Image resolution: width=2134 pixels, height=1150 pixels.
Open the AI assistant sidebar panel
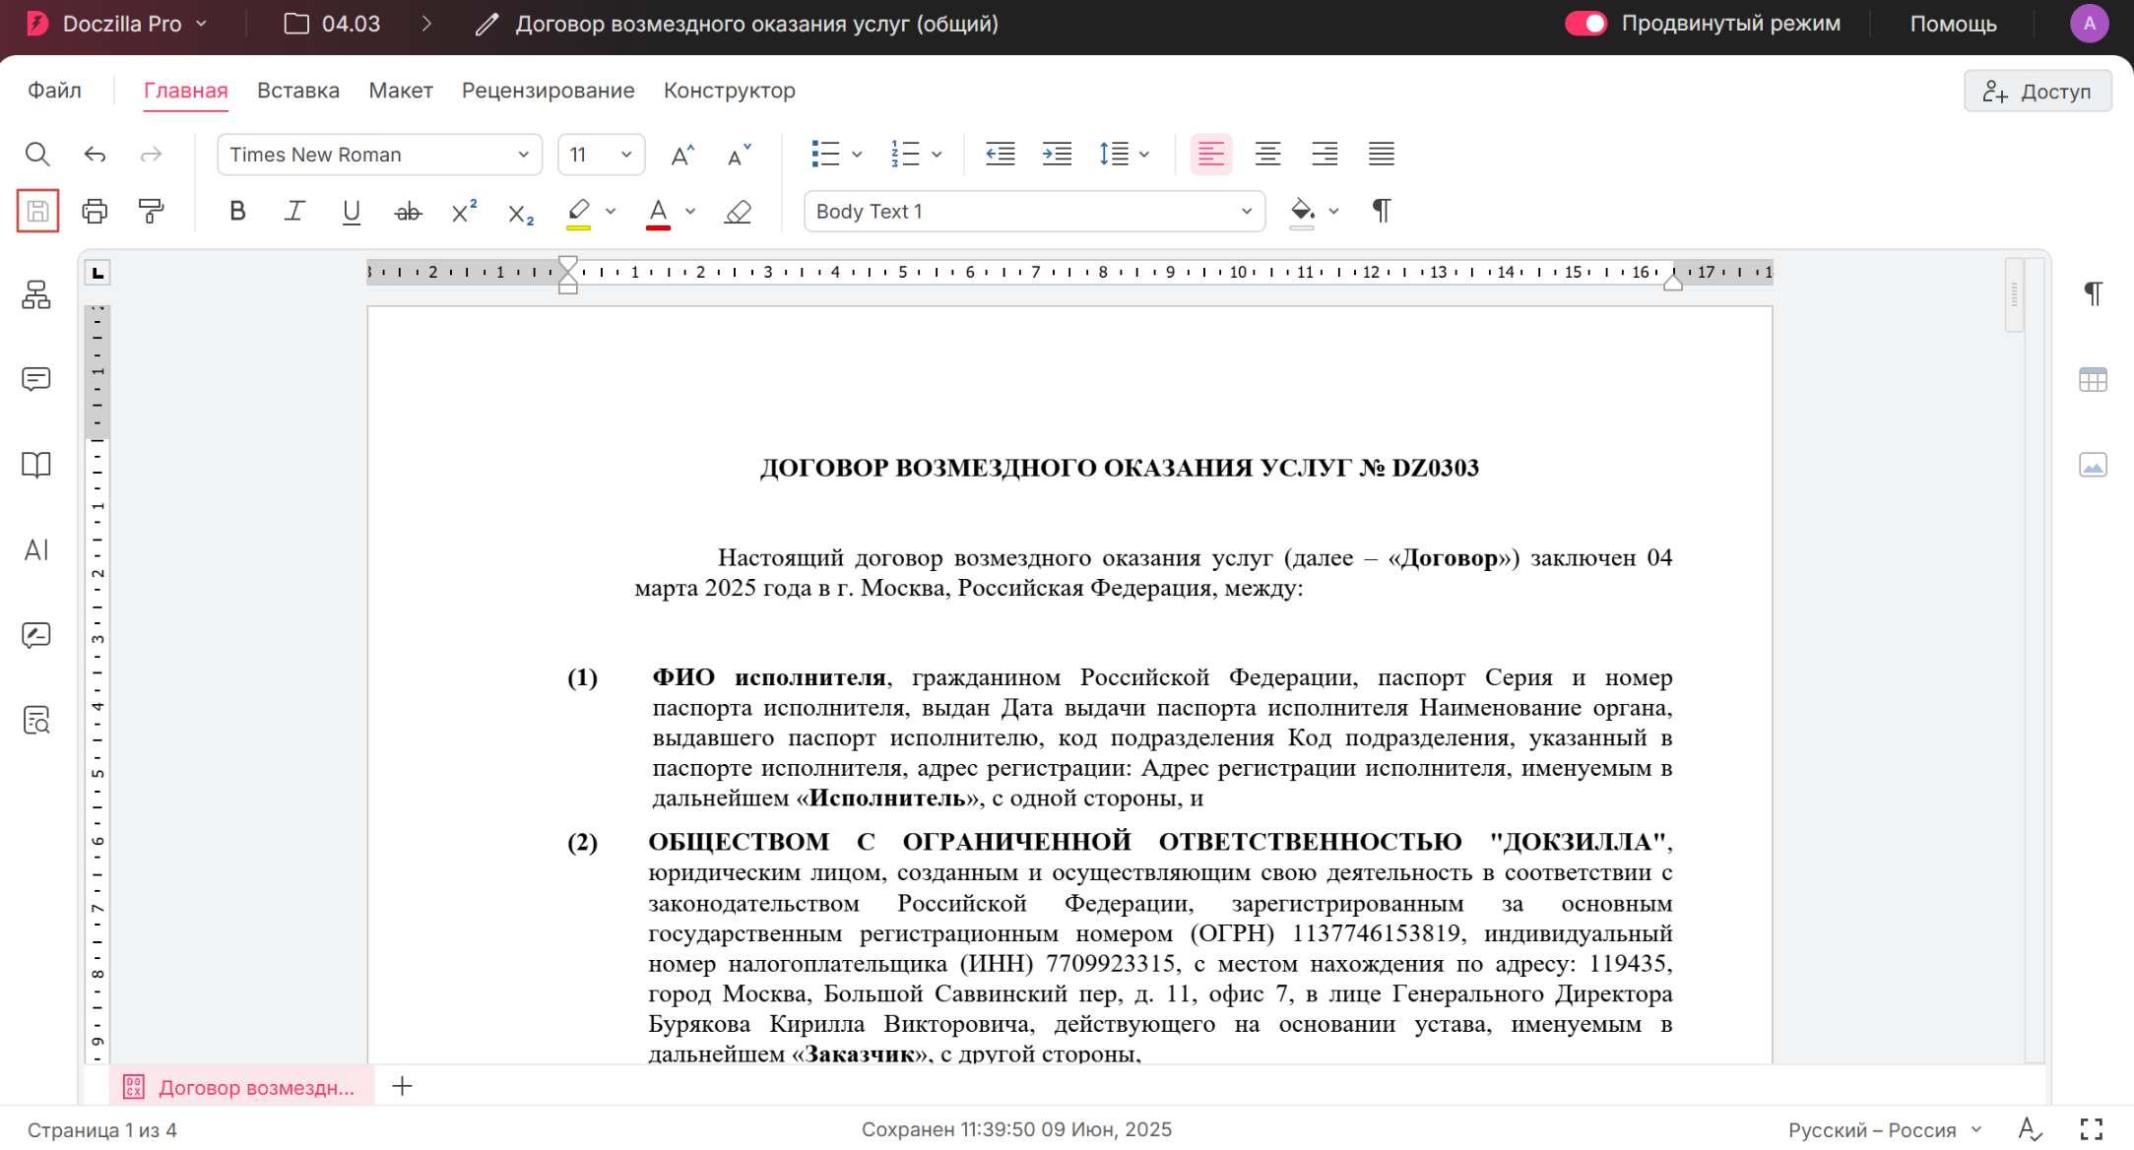(36, 550)
